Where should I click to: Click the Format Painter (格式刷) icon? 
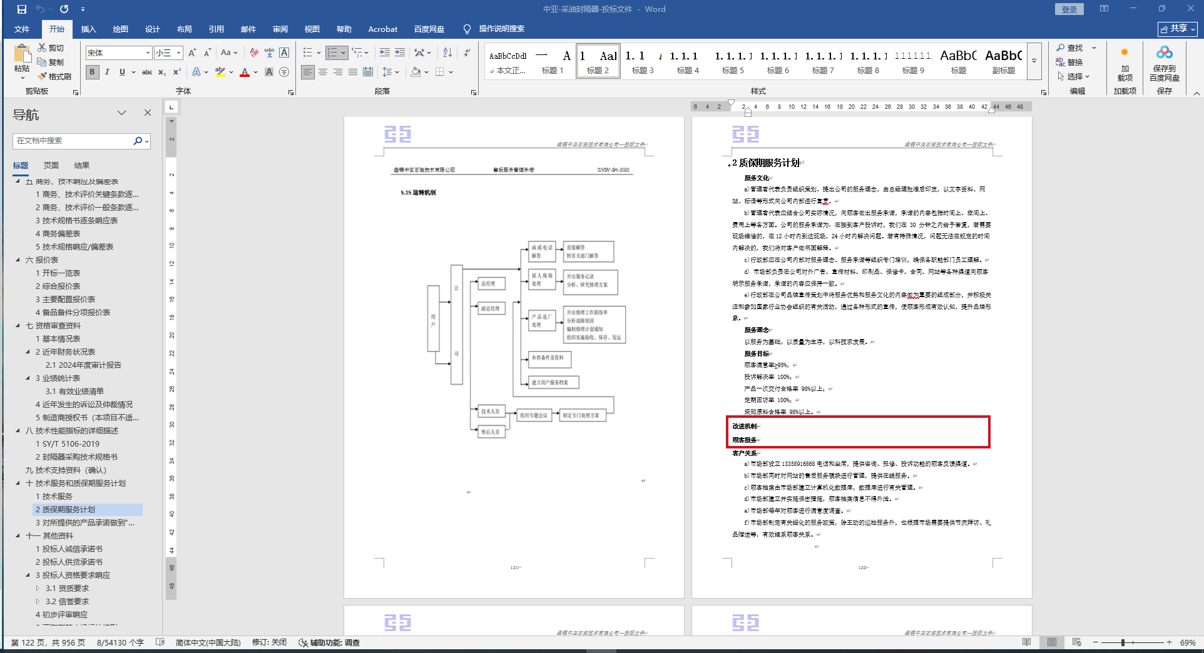(43, 76)
